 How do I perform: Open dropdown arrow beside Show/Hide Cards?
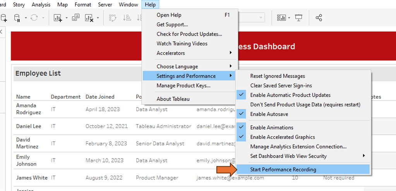click(x=289, y=18)
